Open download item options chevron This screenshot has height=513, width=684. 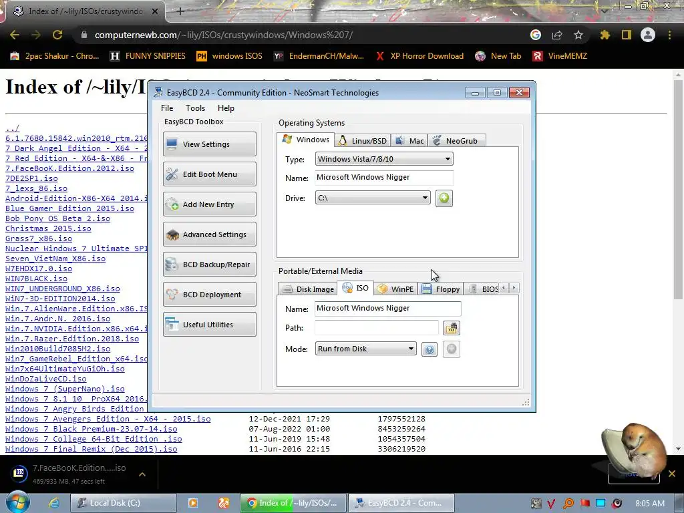142,474
